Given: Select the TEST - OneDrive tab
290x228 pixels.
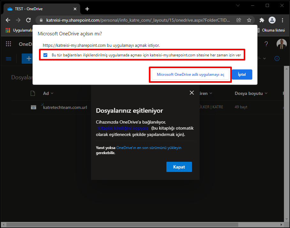Looking at the screenshot, I should (42, 9).
